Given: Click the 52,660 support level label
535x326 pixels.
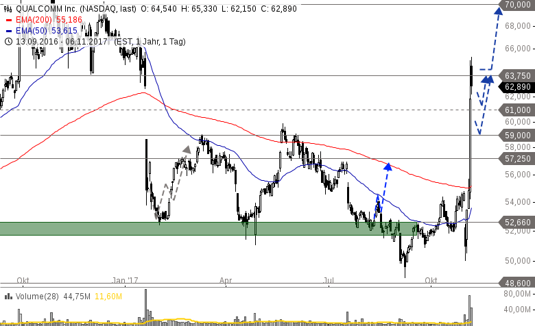Looking at the screenshot, I should pos(516,222).
